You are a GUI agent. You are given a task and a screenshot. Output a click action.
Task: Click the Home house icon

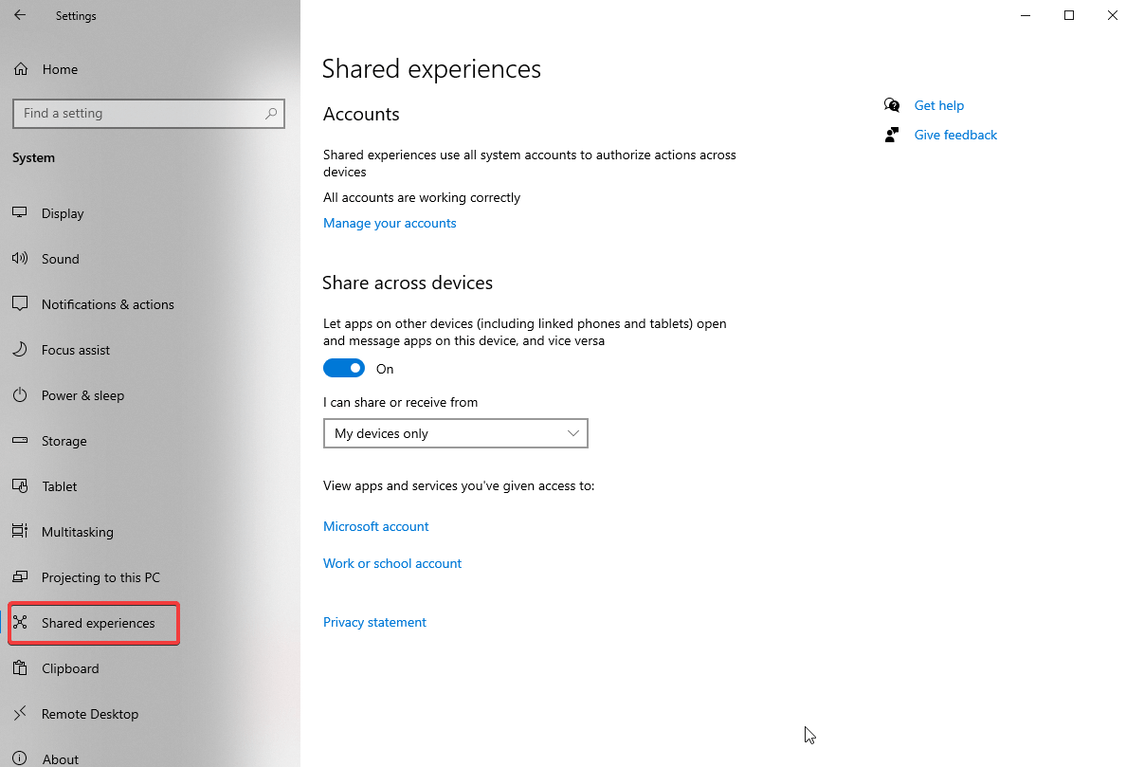point(20,68)
